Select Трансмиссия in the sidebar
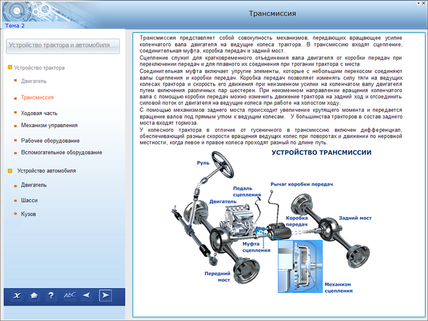The width and height of the screenshot is (428, 321). pos(37,97)
